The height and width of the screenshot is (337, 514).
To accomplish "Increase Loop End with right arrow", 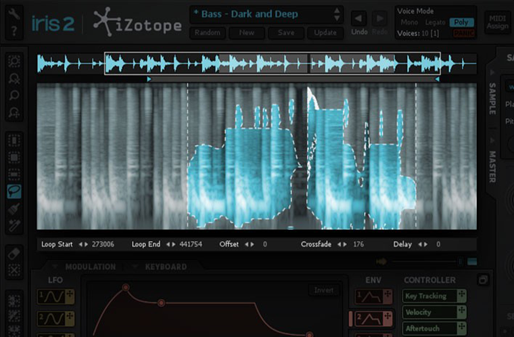I will [174, 244].
